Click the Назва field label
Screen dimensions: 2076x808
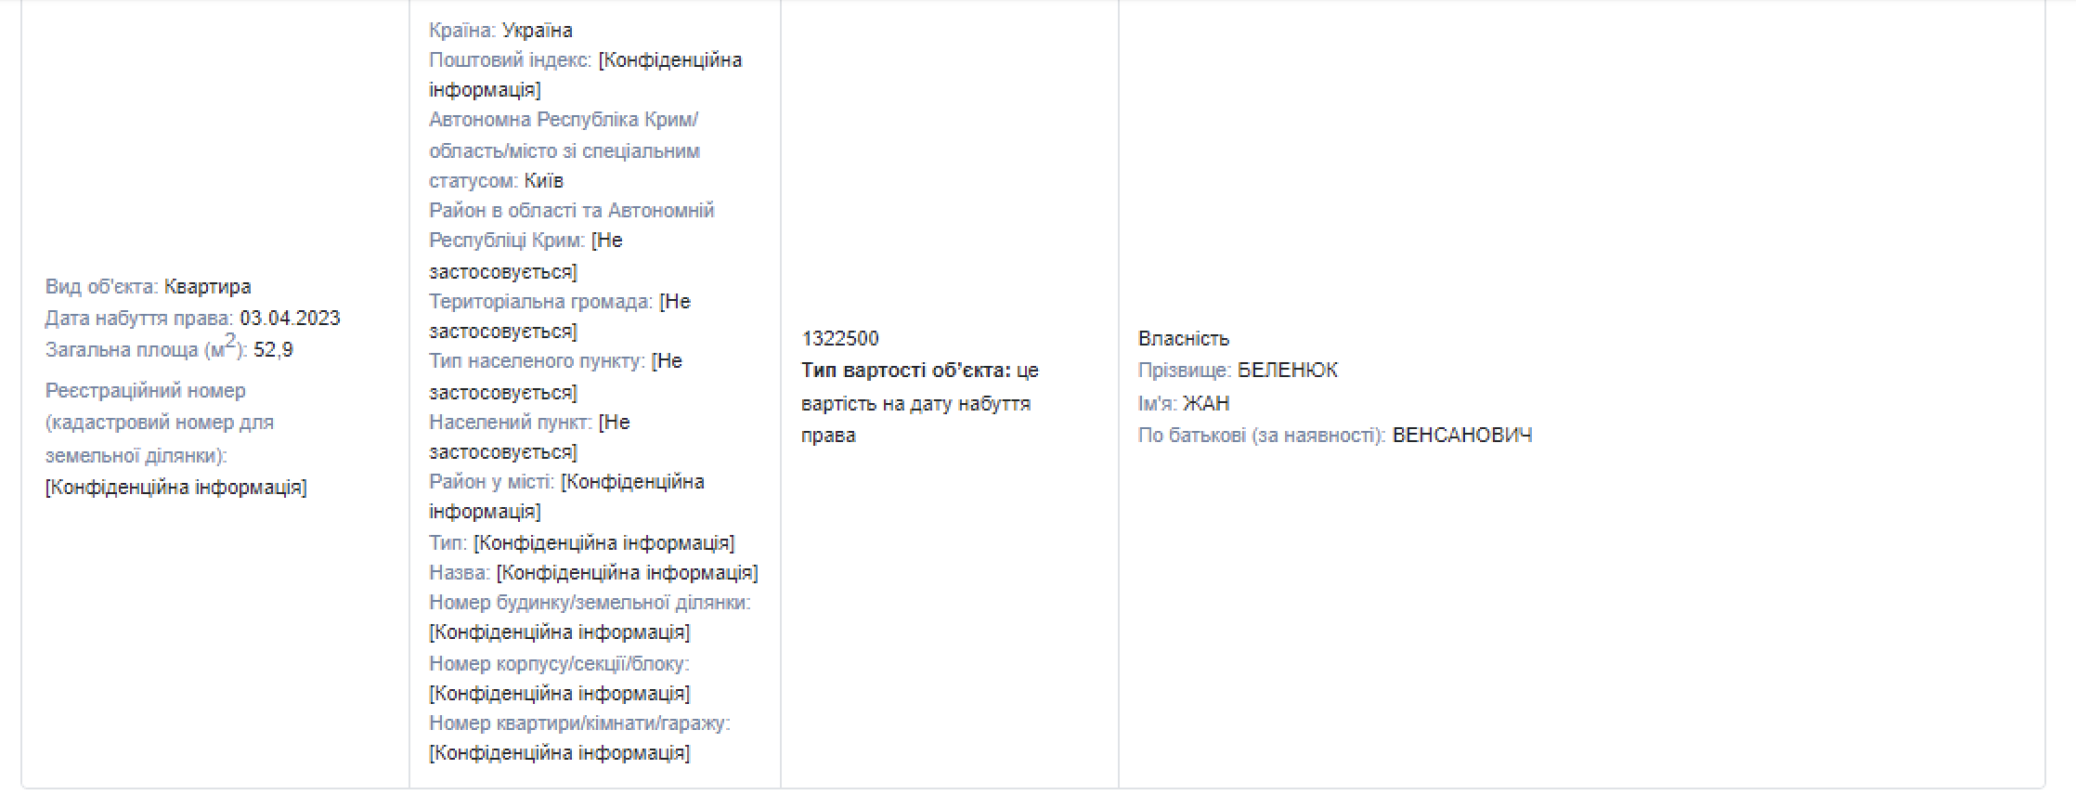click(459, 573)
